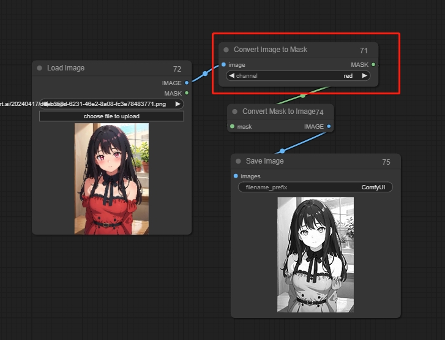445x340 pixels.
Task: Click the Convert Mask to Image mask input port
Action: [x=233, y=127]
